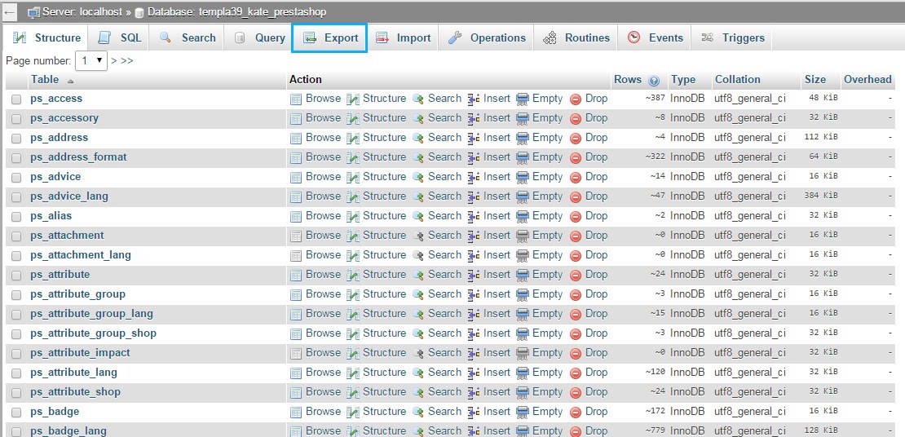Click the Search icon for ps_address
This screenshot has height=437, width=905.
pyautogui.click(x=418, y=138)
